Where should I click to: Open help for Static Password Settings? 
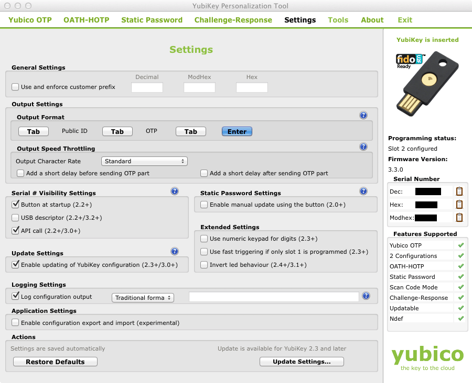coord(363,191)
